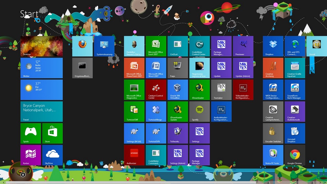327x184 pixels.
Task: Open Package Manager tile beside Previewer
Action: coord(221,46)
